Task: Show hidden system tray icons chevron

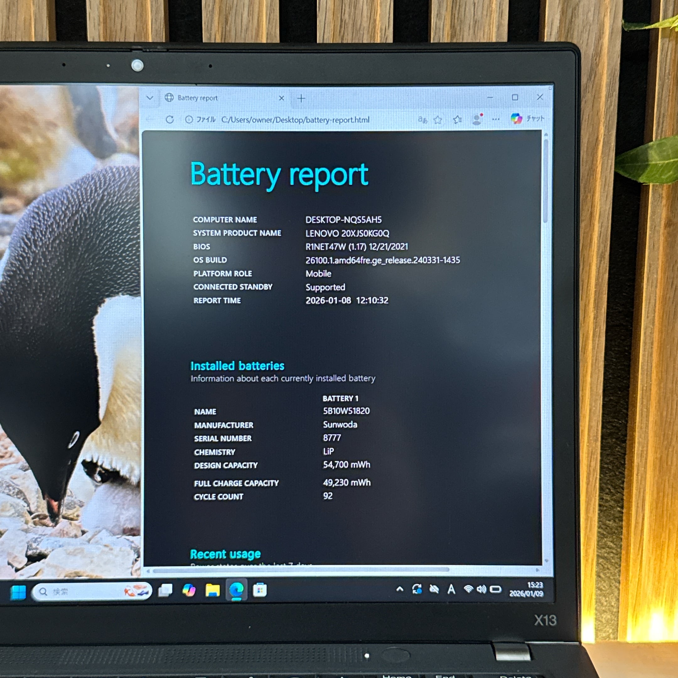Action: tap(400, 589)
